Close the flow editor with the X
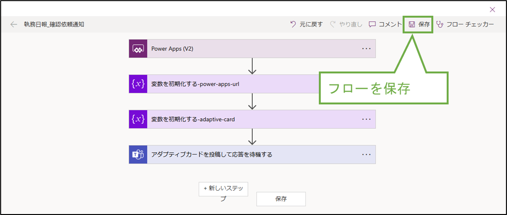This screenshot has width=507, height=215. 493,10
